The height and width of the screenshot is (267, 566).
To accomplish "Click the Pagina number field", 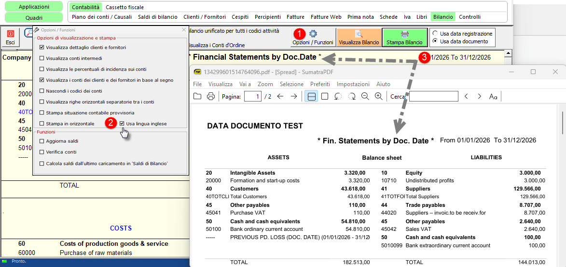I will point(253,96).
